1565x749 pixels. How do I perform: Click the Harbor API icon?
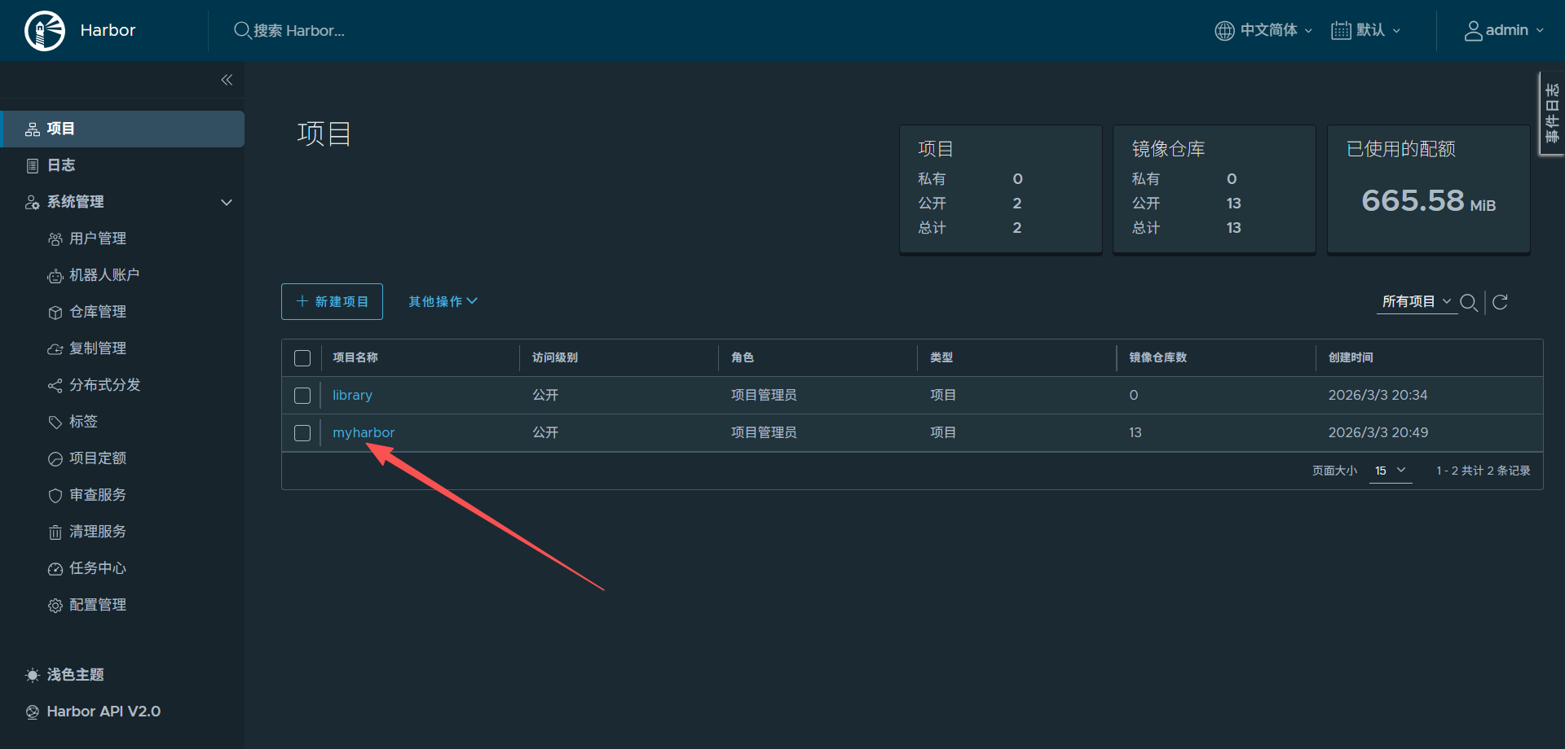point(33,712)
